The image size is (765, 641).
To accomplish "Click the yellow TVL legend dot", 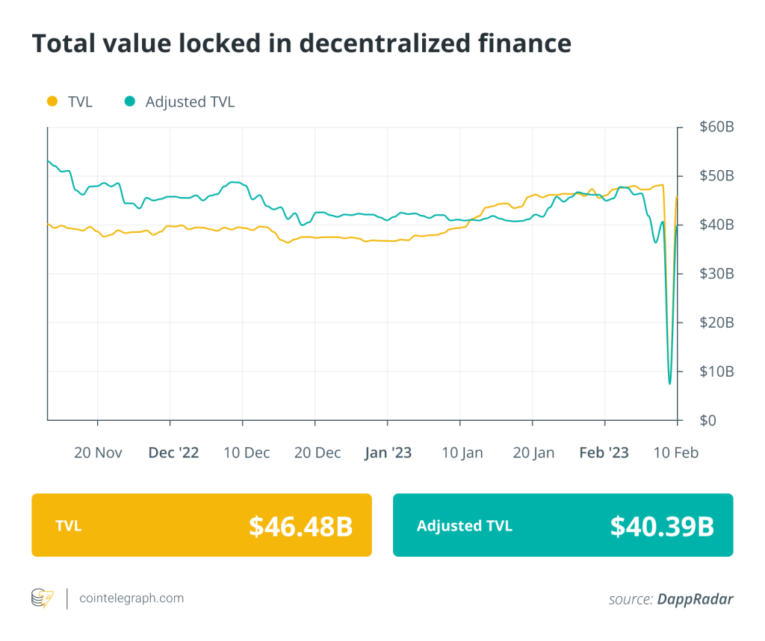I will point(52,101).
